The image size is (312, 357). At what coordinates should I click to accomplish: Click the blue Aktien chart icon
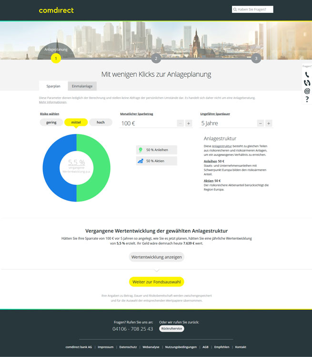[141, 161]
